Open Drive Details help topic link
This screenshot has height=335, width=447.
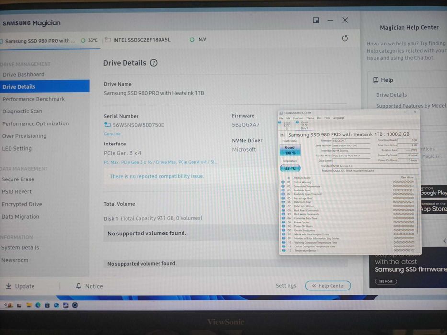391,95
